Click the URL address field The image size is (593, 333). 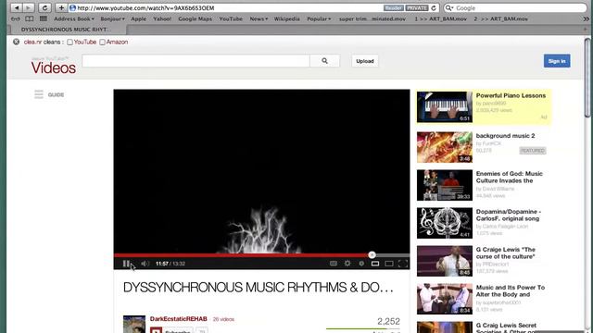(227, 8)
